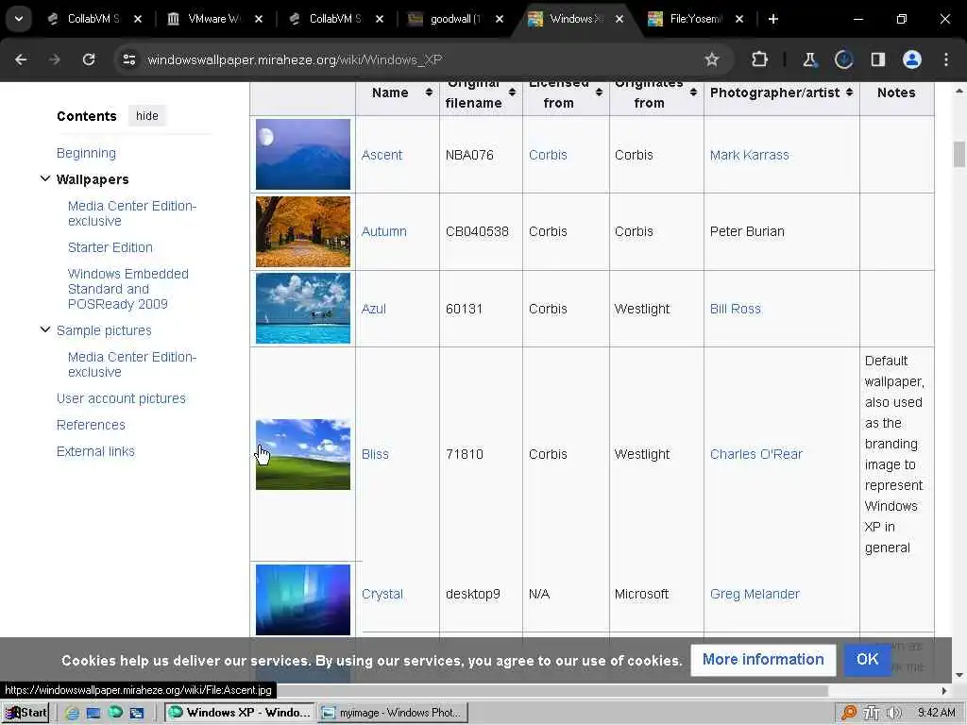
Task: Open Corbis link in Ascent row
Action: (548, 155)
